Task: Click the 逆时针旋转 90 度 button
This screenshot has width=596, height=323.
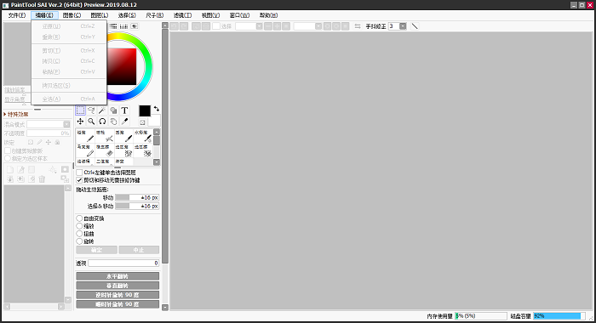Action: [117, 295]
